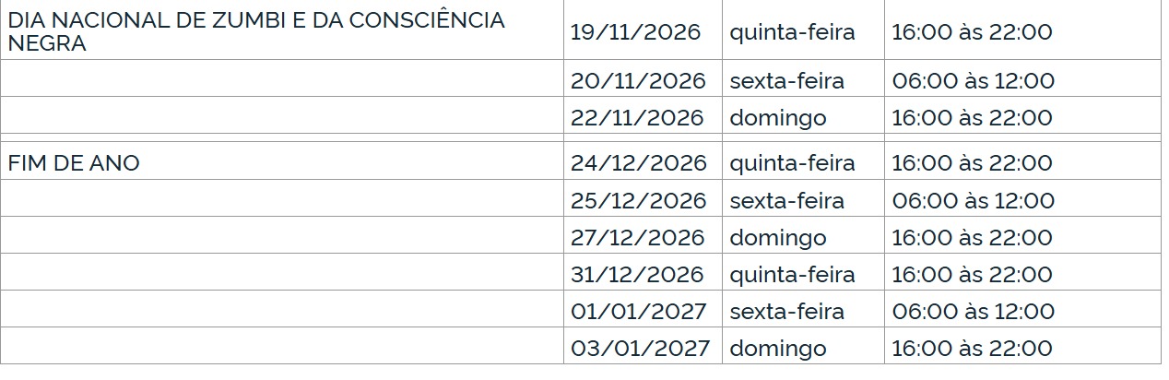Click 'domingo' in the 27/12/2026 row
Image resolution: width=1169 pixels, height=380 pixels.
tap(778, 238)
